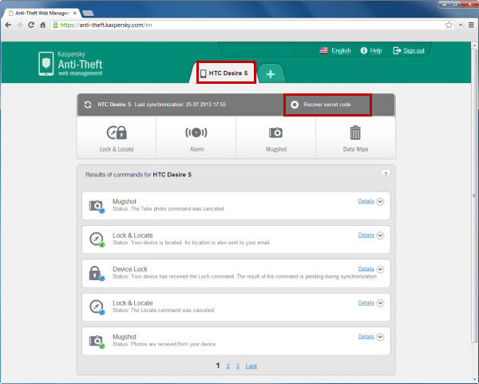The width and height of the screenshot is (479, 384).
Task: Click the synchronization refresh icon
Action: click(x=88, y=105)
